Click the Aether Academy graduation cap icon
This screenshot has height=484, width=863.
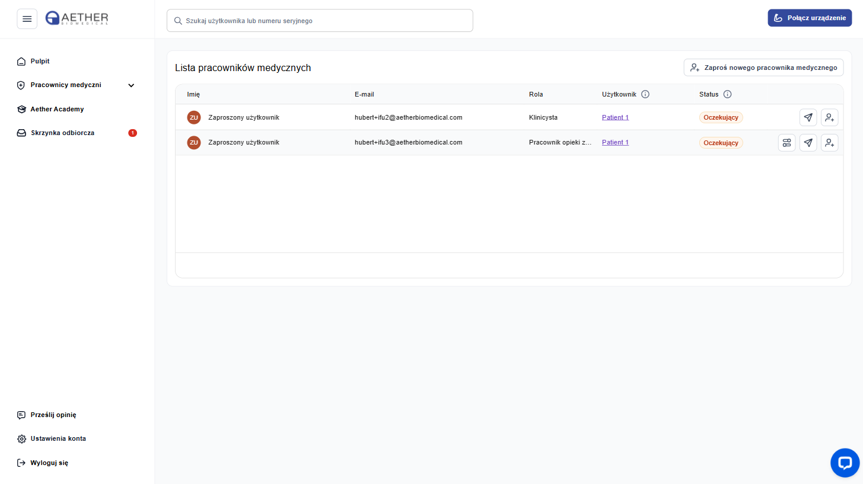pos(21,109)
